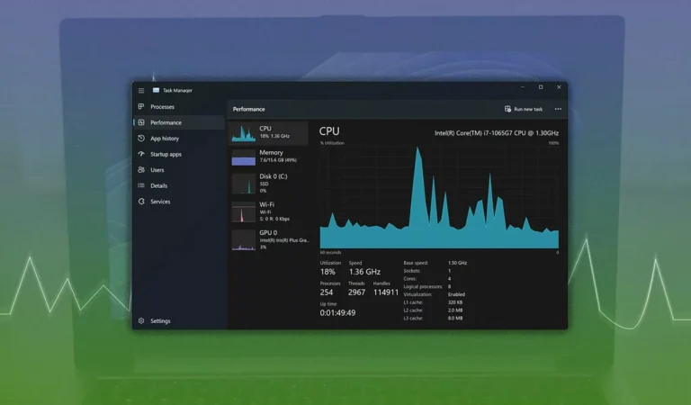
Task: Click the Run new task button
Action: click(x=524, y=109)
